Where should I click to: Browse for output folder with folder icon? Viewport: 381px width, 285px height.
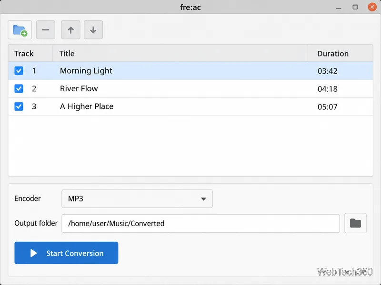355,223
